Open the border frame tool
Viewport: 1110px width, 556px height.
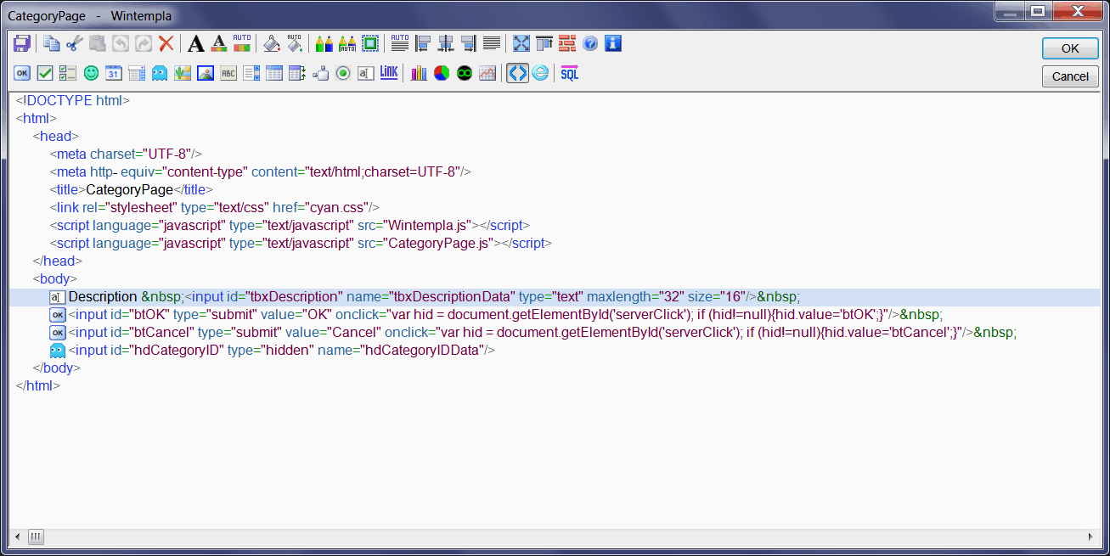point(370,43)
